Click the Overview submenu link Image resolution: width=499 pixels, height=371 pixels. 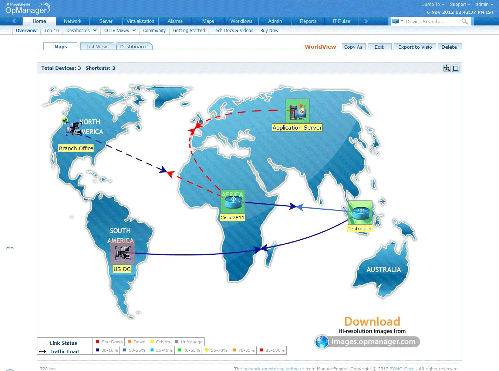click(26, 31)
